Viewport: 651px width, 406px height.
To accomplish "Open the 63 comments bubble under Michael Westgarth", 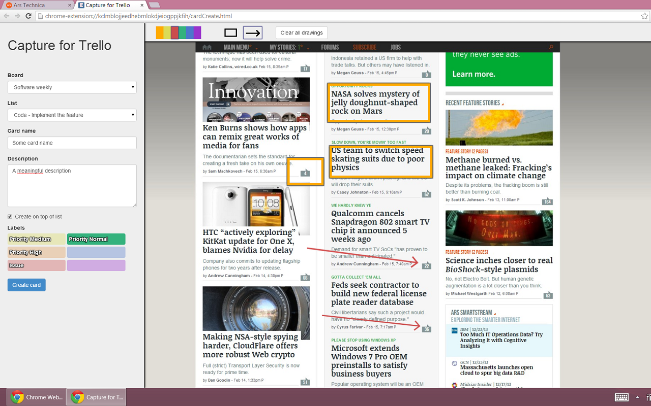I will 548,295.
